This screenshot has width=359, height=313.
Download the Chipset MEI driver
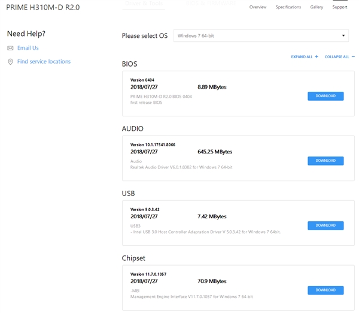(x=325, y=290)
